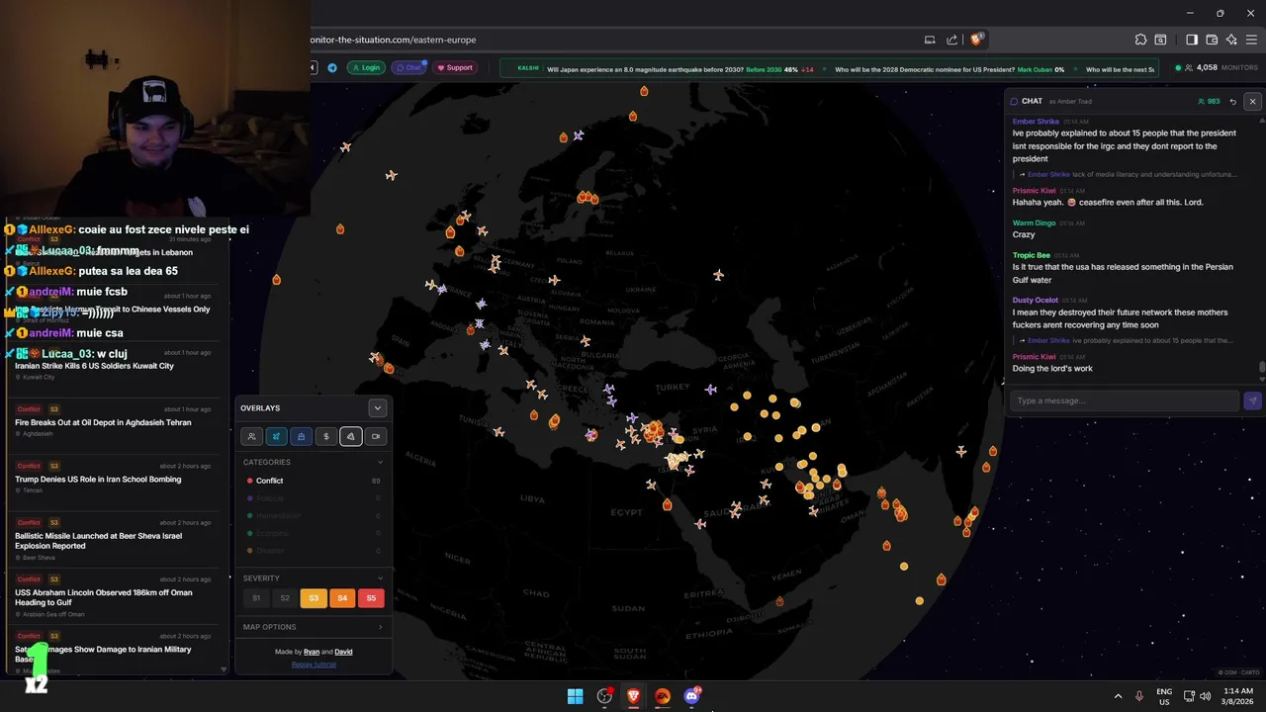The height and width of the screenshot is (712, 1266).
Task: Open the Brave browser taskbar icon
Action: [x=633, y=696]
